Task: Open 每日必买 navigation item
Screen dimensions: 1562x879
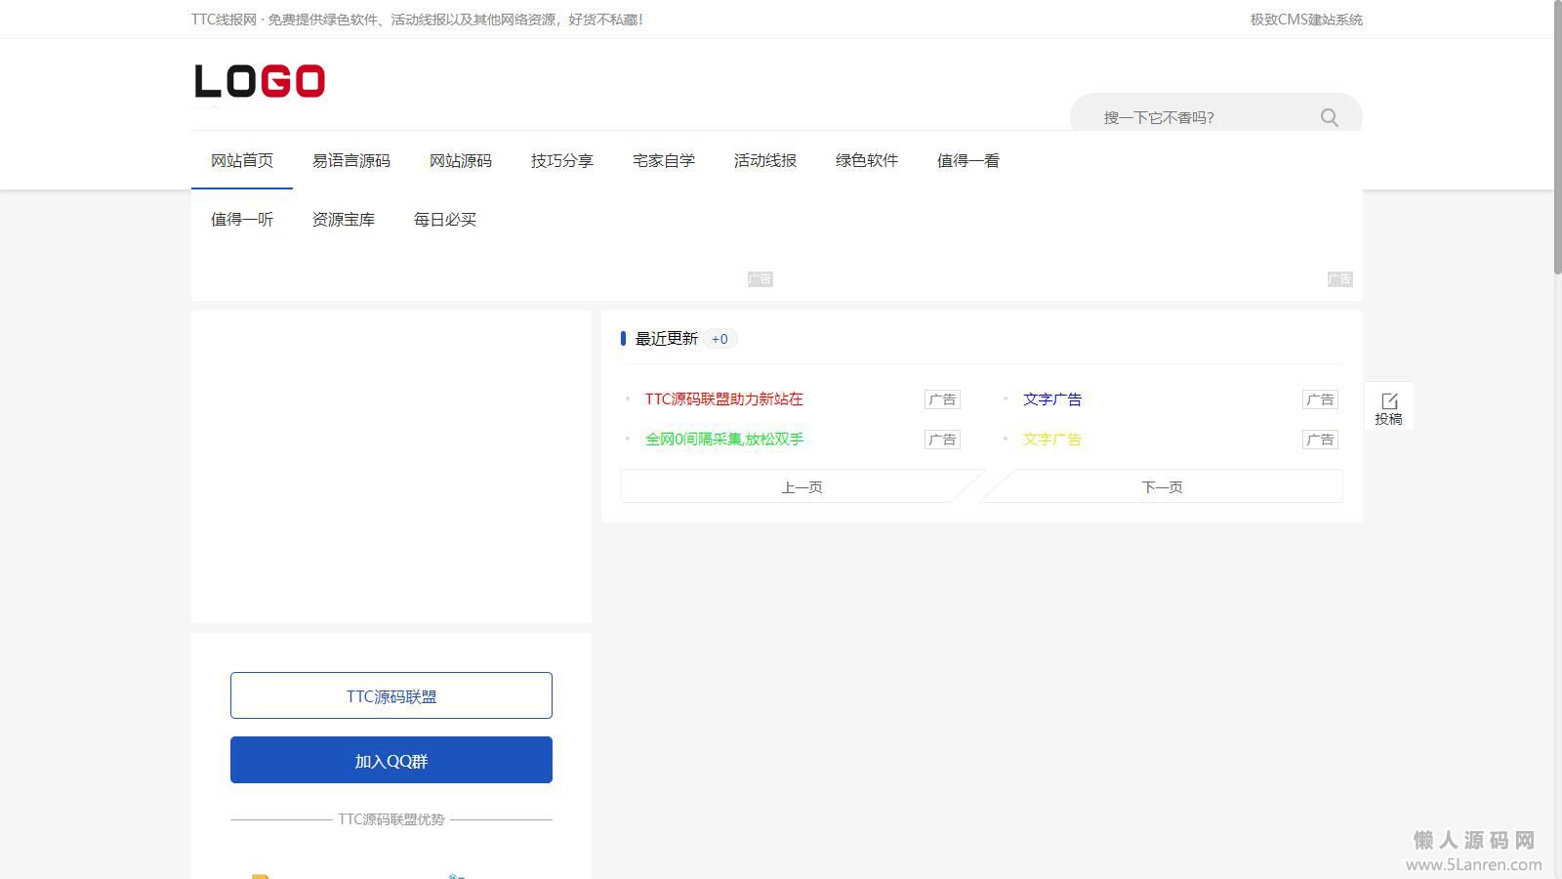Action: click(445, 220)
